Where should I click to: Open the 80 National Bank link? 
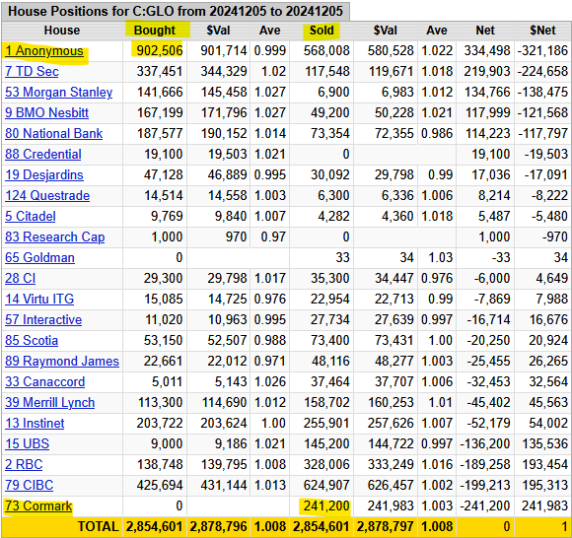[53, 133]
